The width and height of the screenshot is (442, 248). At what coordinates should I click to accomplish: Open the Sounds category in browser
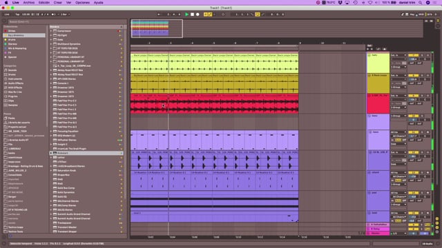point(12,70)
